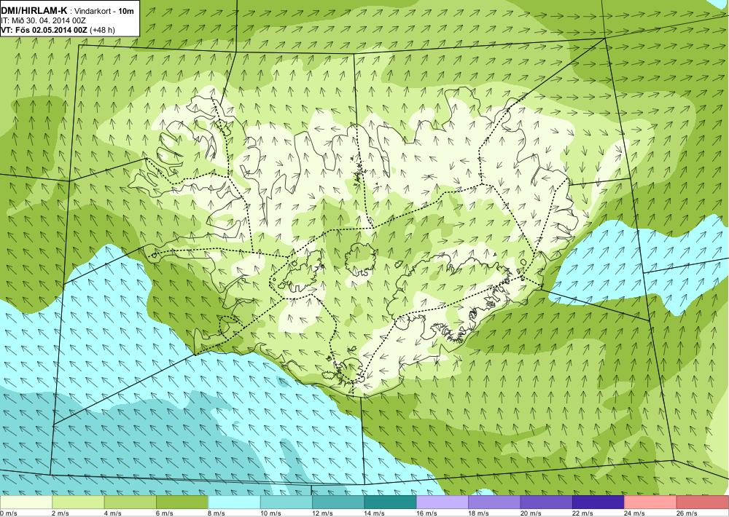The width and height of the screenshot is (729, 517).
Task: Click the DMI/HIRLAM-K title text
Action: tap(34, 10)
